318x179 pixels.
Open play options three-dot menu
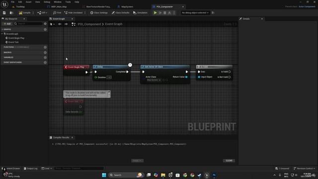click(174, 13)
